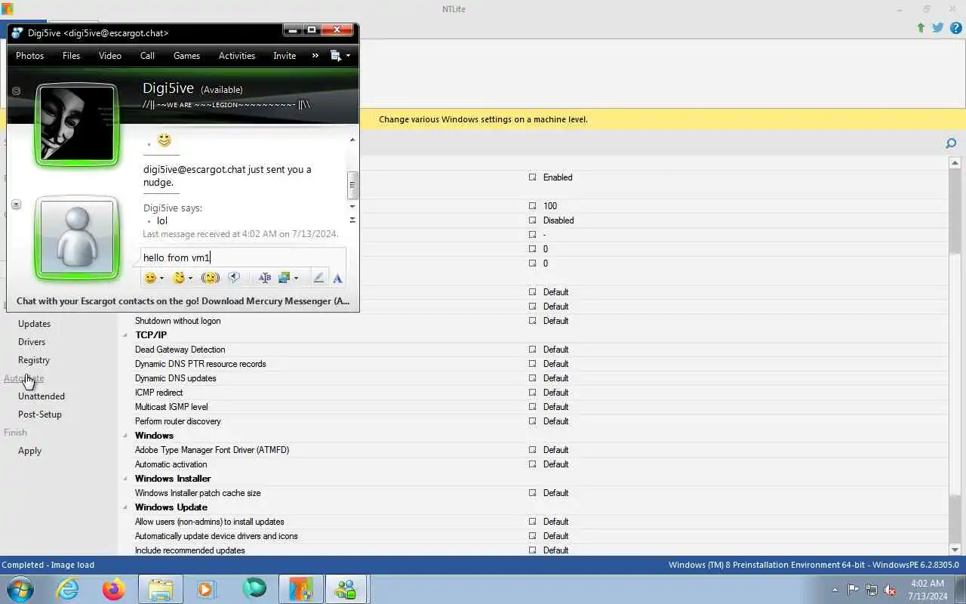Toggle checkbox beside Windows Installer patch cache size
The height and width of the screenshot is (604, 966).
coord(532,493)
